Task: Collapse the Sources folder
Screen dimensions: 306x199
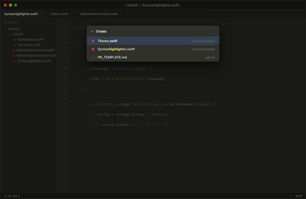Action: tap(5, 29)
